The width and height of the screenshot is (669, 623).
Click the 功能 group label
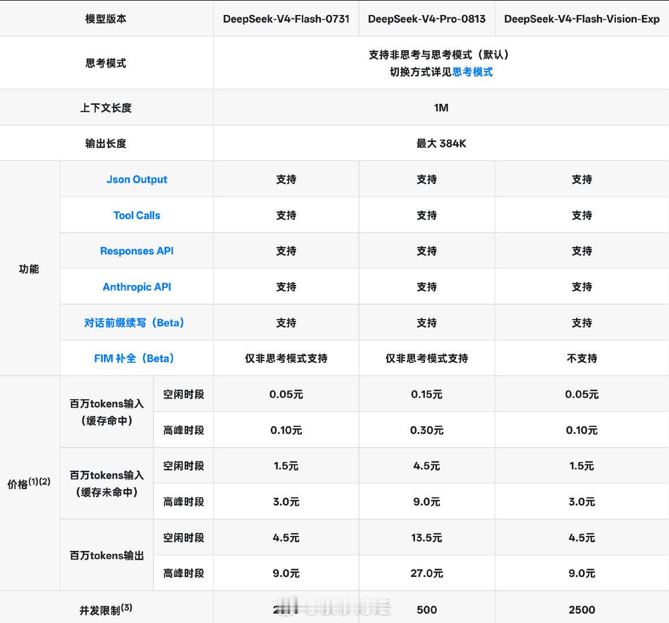click(29, 269)
